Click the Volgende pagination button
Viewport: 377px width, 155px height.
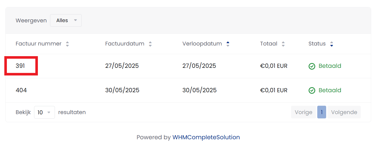click(344, 112)
